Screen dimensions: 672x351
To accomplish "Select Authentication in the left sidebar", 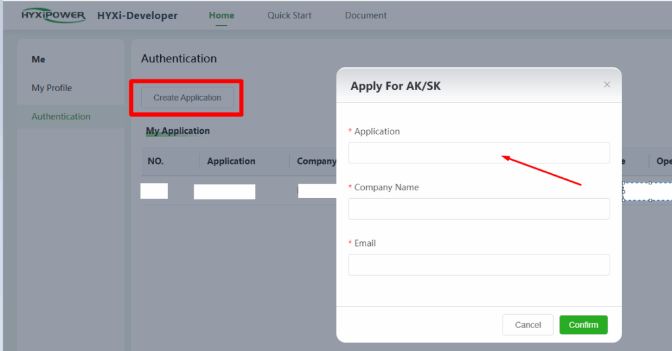I will [x=61, y=116].
